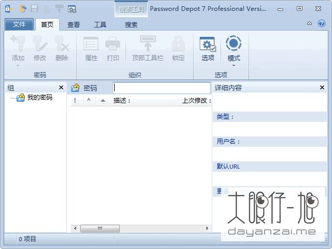Screen dimensions: 332x249
Task: Expand the 模式 dropdown arrow
Action: (233, 66)
